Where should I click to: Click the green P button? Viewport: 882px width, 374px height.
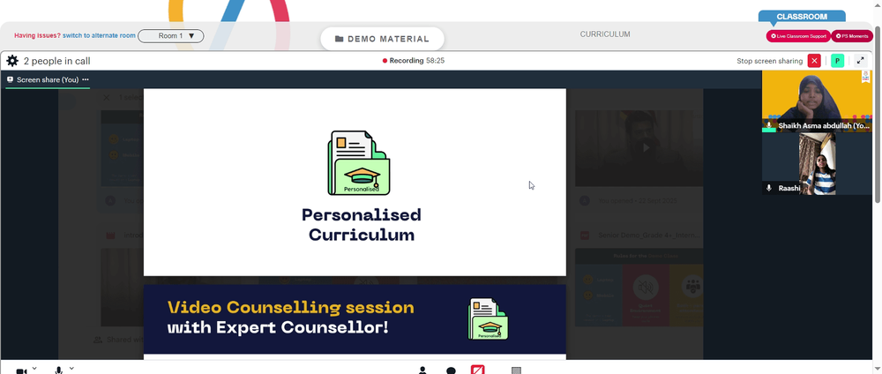click(x=837, y=61)
